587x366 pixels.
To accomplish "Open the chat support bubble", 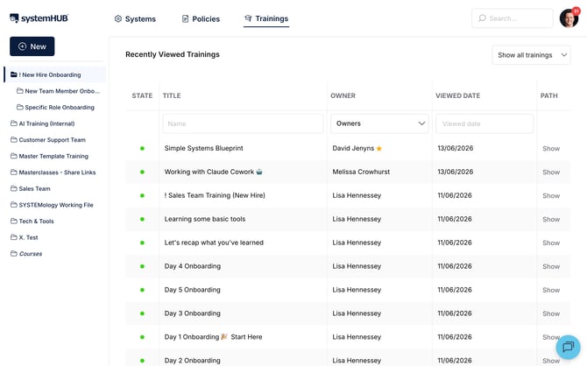I will [568, 347].
